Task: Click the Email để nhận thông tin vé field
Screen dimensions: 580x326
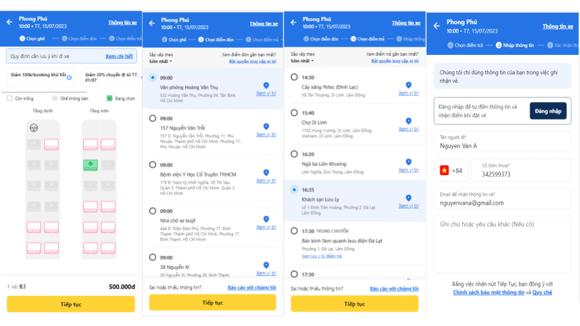Action: tap(502, 199)
